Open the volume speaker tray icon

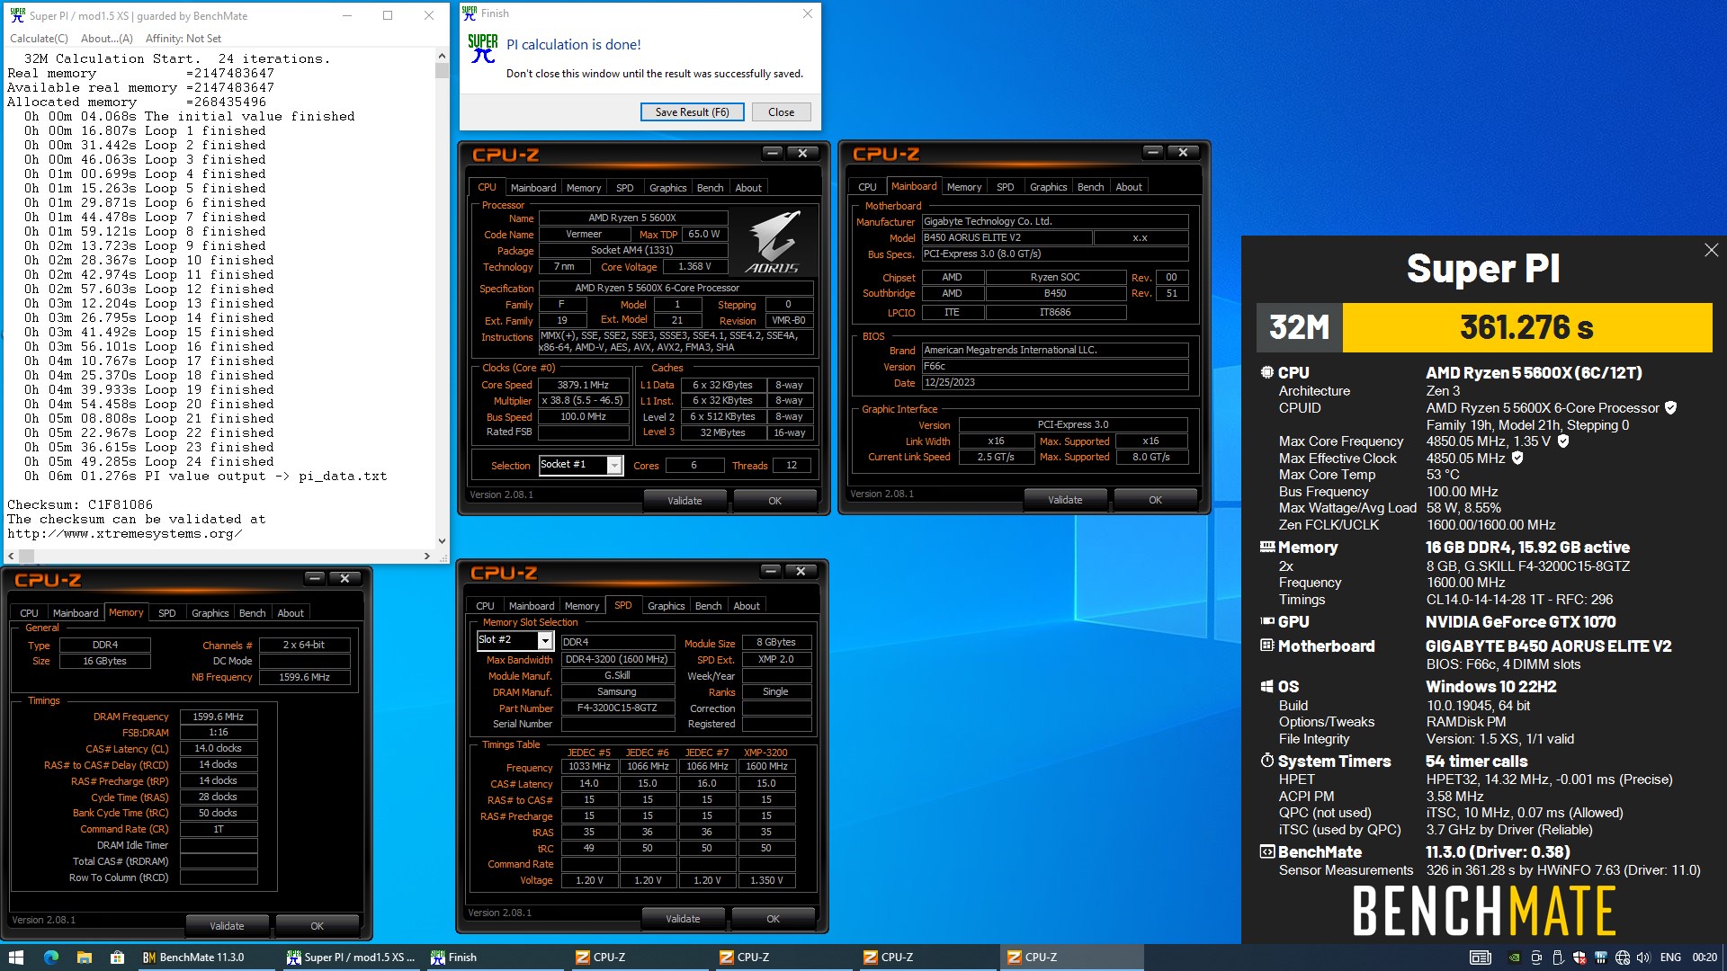click(x=1644, y=958)
